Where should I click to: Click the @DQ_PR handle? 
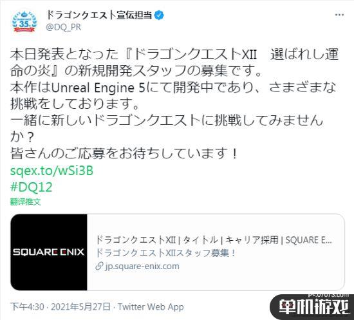(64, 27)
